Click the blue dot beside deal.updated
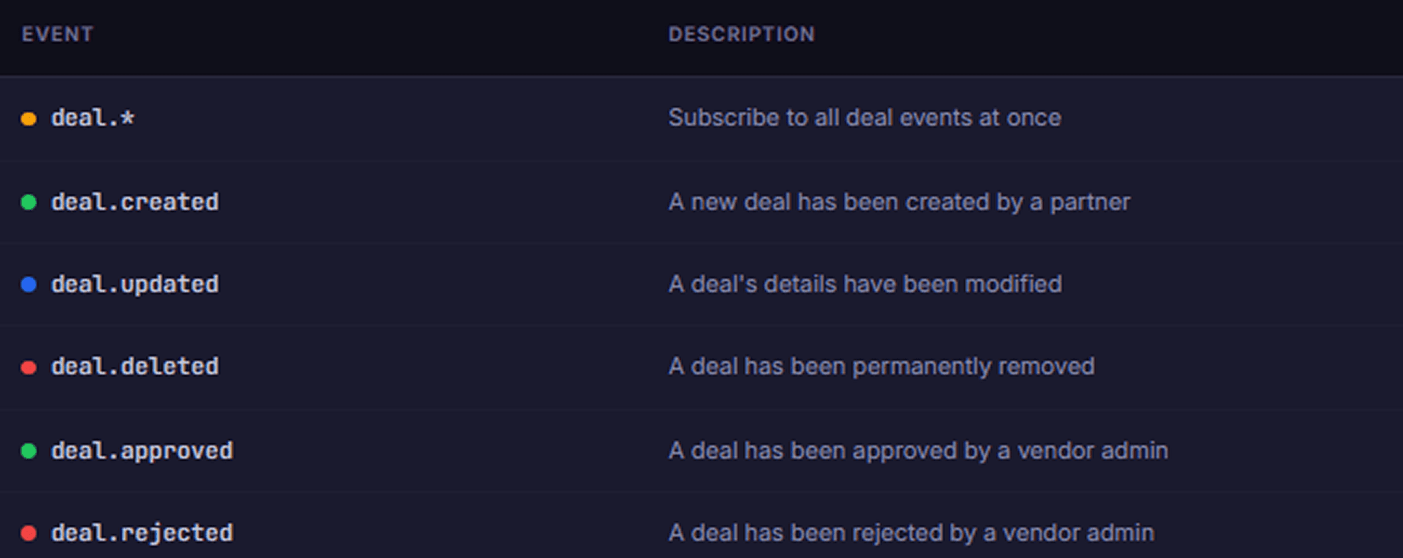This screenshot has height=558, width=1403. [x=28, y=284]
